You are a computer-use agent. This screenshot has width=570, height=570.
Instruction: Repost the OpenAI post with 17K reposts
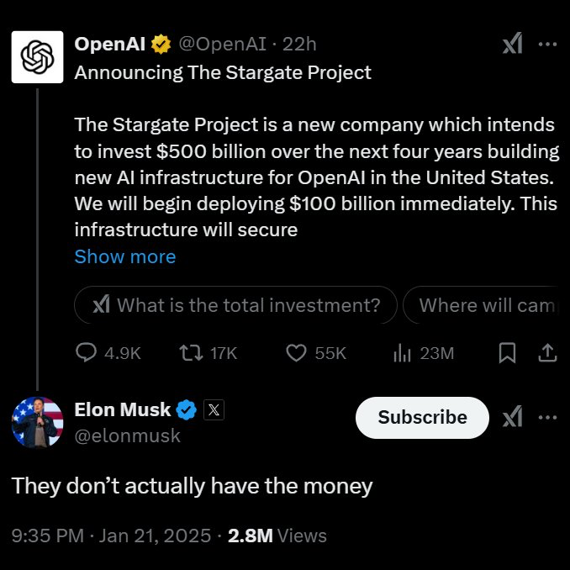tap(192, 353)
